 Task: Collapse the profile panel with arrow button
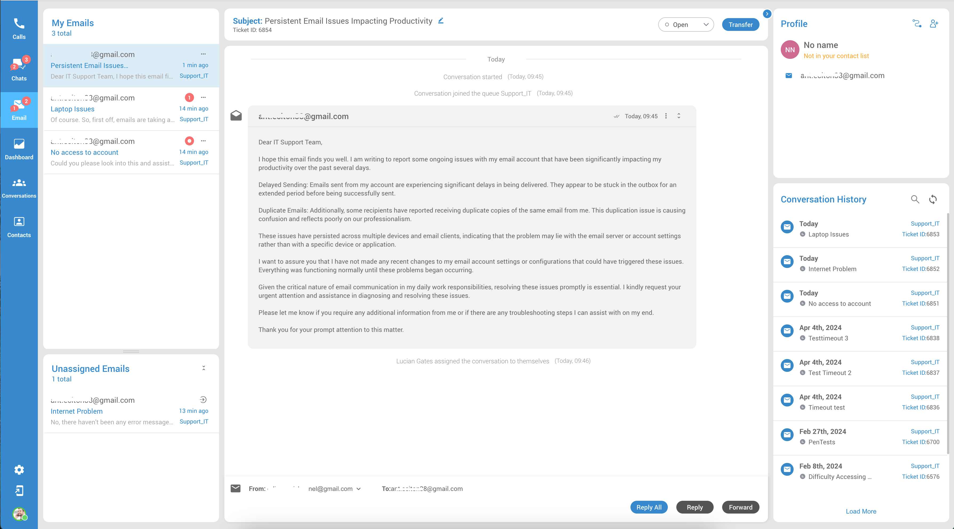point(767,14)
